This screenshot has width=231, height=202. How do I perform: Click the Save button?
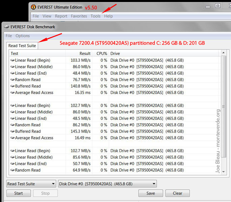point(151,193)
